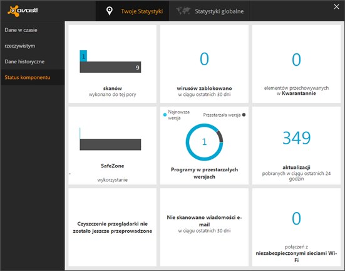This screenshot has width=345, height=271.
Task: Switch to the Twoje Statystyki tab
Action: point(133,11)
